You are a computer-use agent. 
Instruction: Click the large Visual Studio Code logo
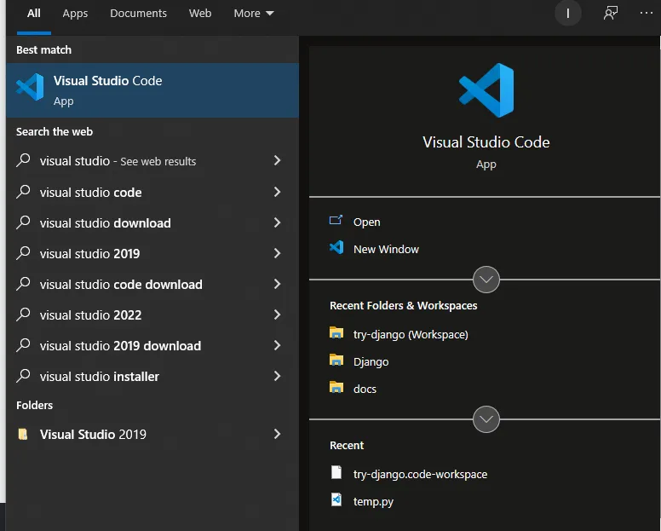pos(486,89)
